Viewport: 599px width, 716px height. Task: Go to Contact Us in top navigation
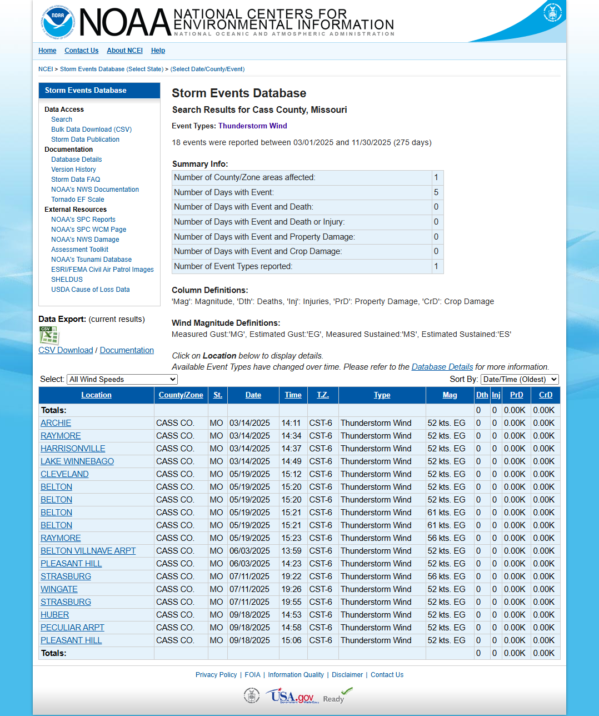[81, 51]
